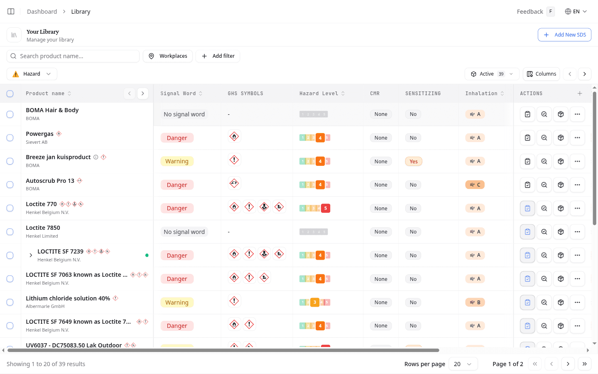
Task: Click Add filter
Action: tap(218, 56)
